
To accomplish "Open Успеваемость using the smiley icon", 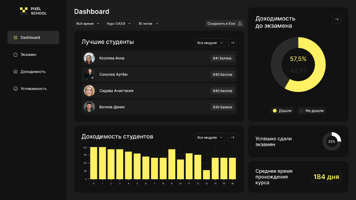I will click(15, 88).
